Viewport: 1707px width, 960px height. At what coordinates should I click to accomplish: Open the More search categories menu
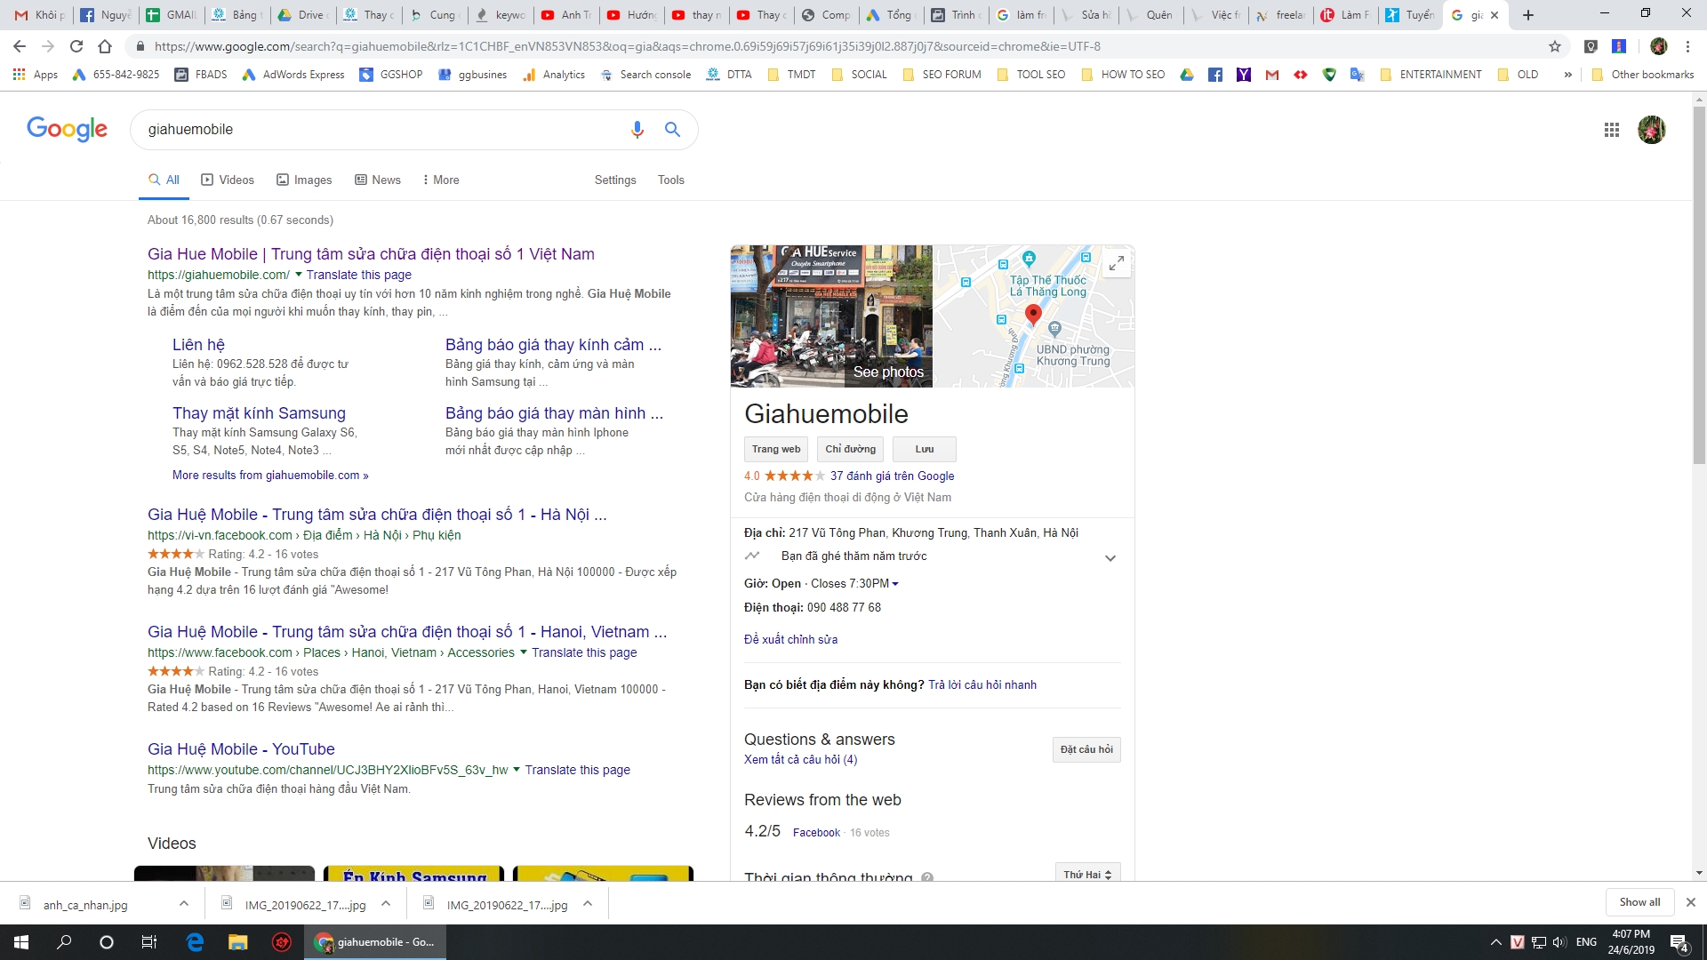(x=441, y=180)
